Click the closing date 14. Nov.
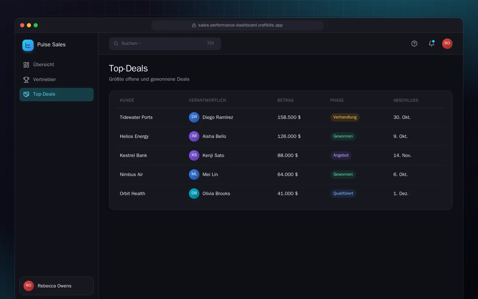This screenshot has width=478, height=299. 402,155
